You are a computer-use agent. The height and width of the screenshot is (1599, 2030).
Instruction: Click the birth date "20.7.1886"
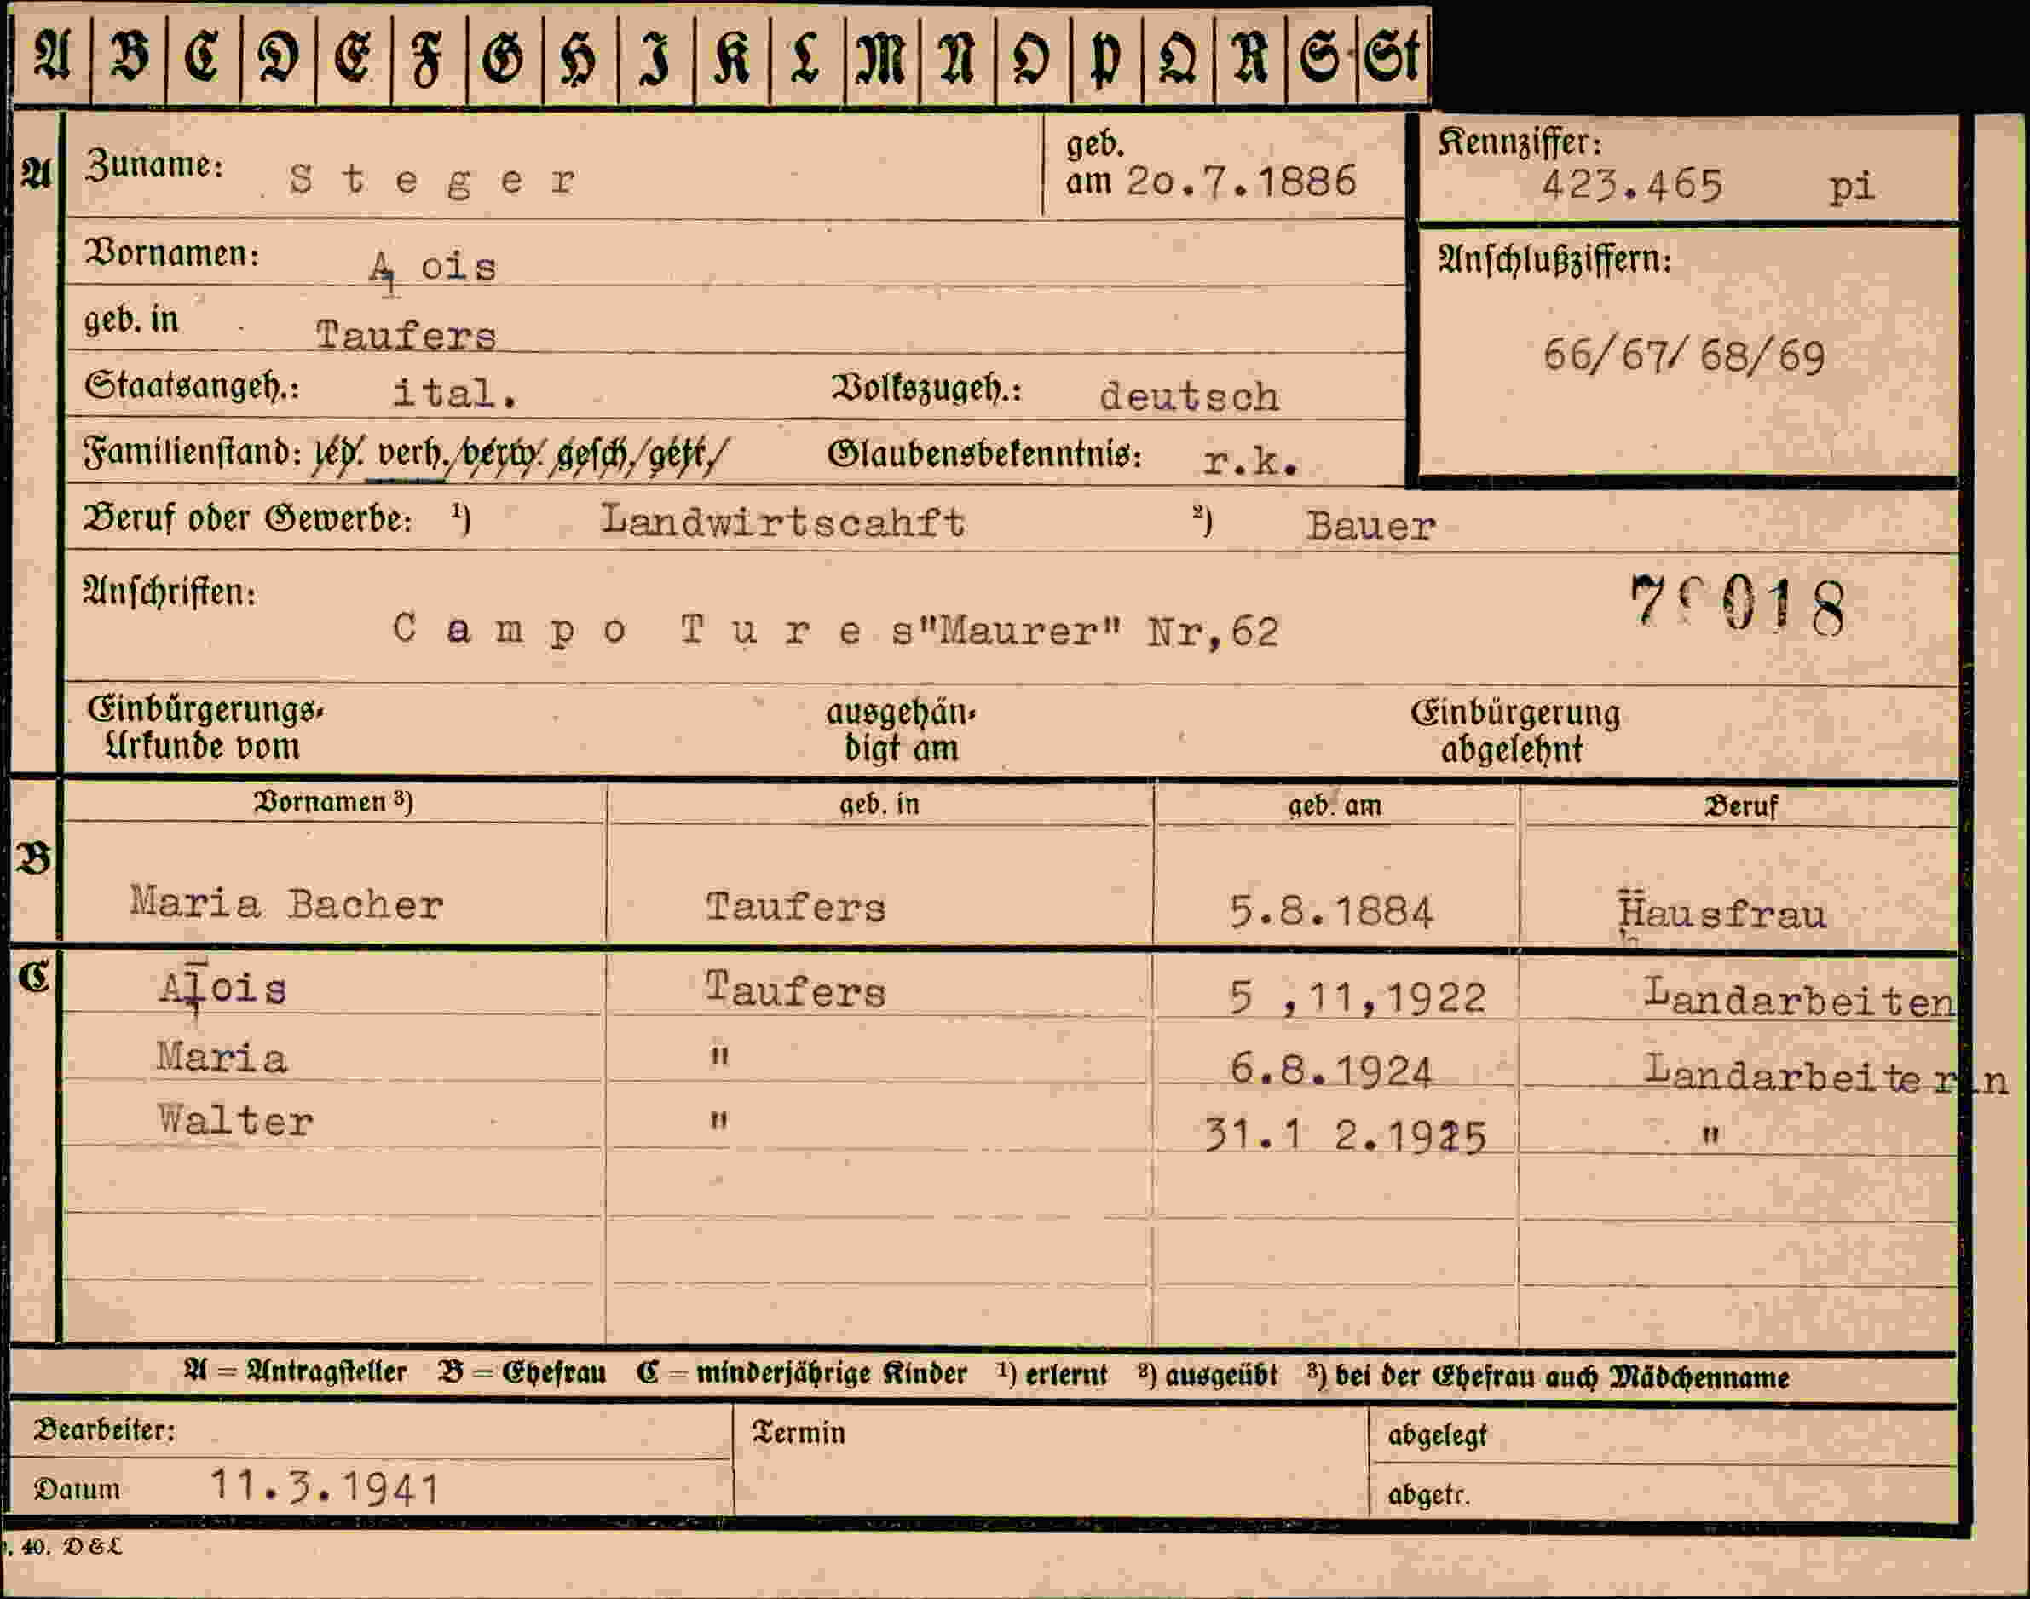(x=1241, y=181)
